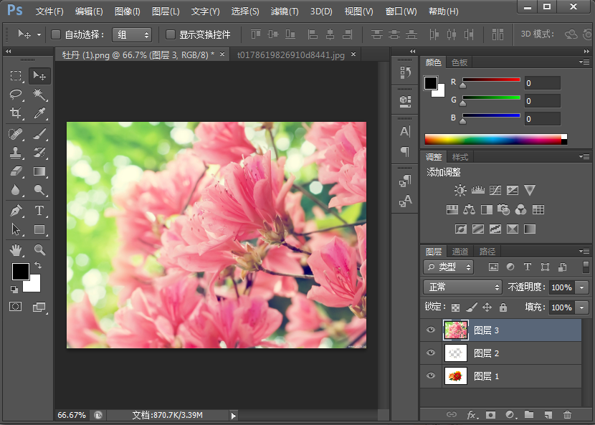Open the 不透明度 opacity dropdown arrow
Screen dimensions: 595x425
pos(582,287)
